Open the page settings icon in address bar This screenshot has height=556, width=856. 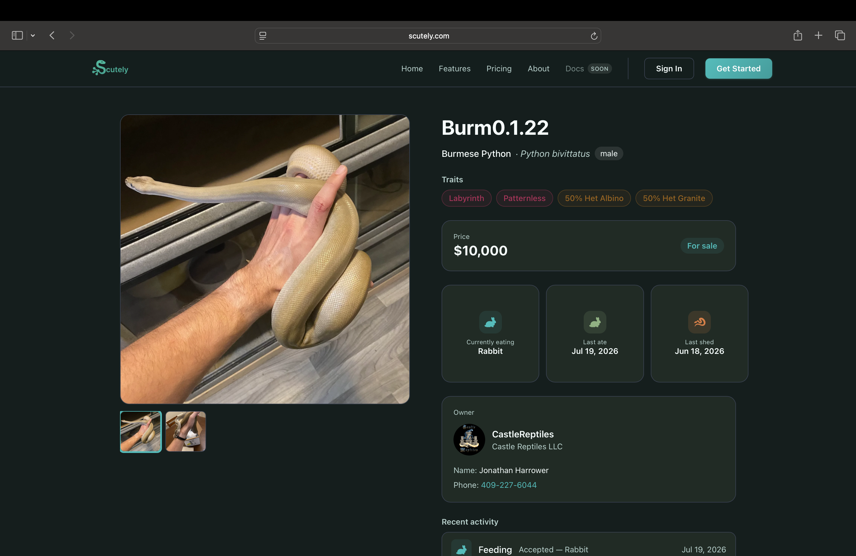coord(263,36)
